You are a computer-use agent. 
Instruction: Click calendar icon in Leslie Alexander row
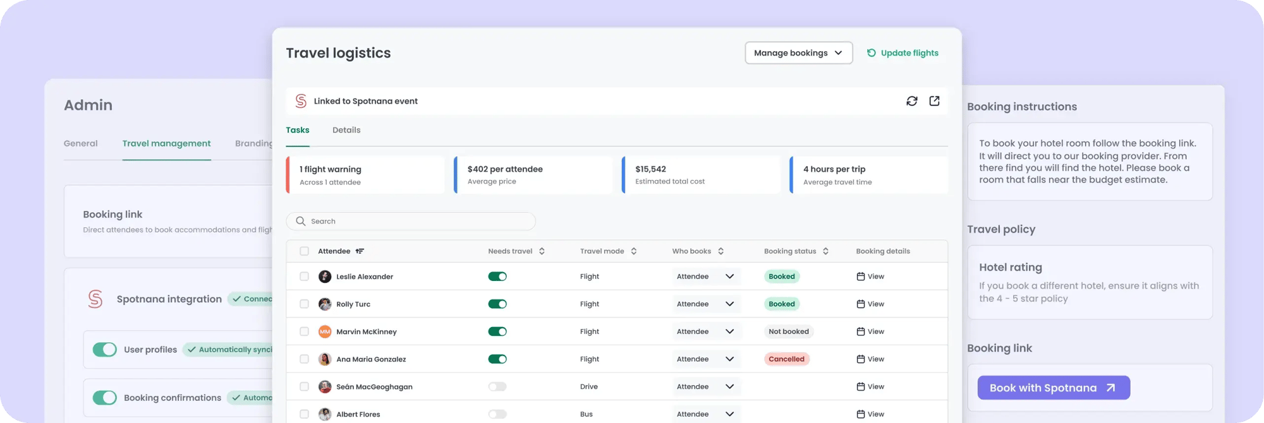[x=860, y=277]
